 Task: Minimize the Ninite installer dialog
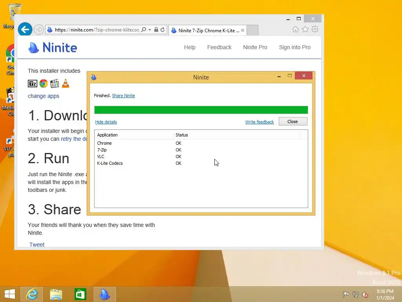[x=279, y=76]
